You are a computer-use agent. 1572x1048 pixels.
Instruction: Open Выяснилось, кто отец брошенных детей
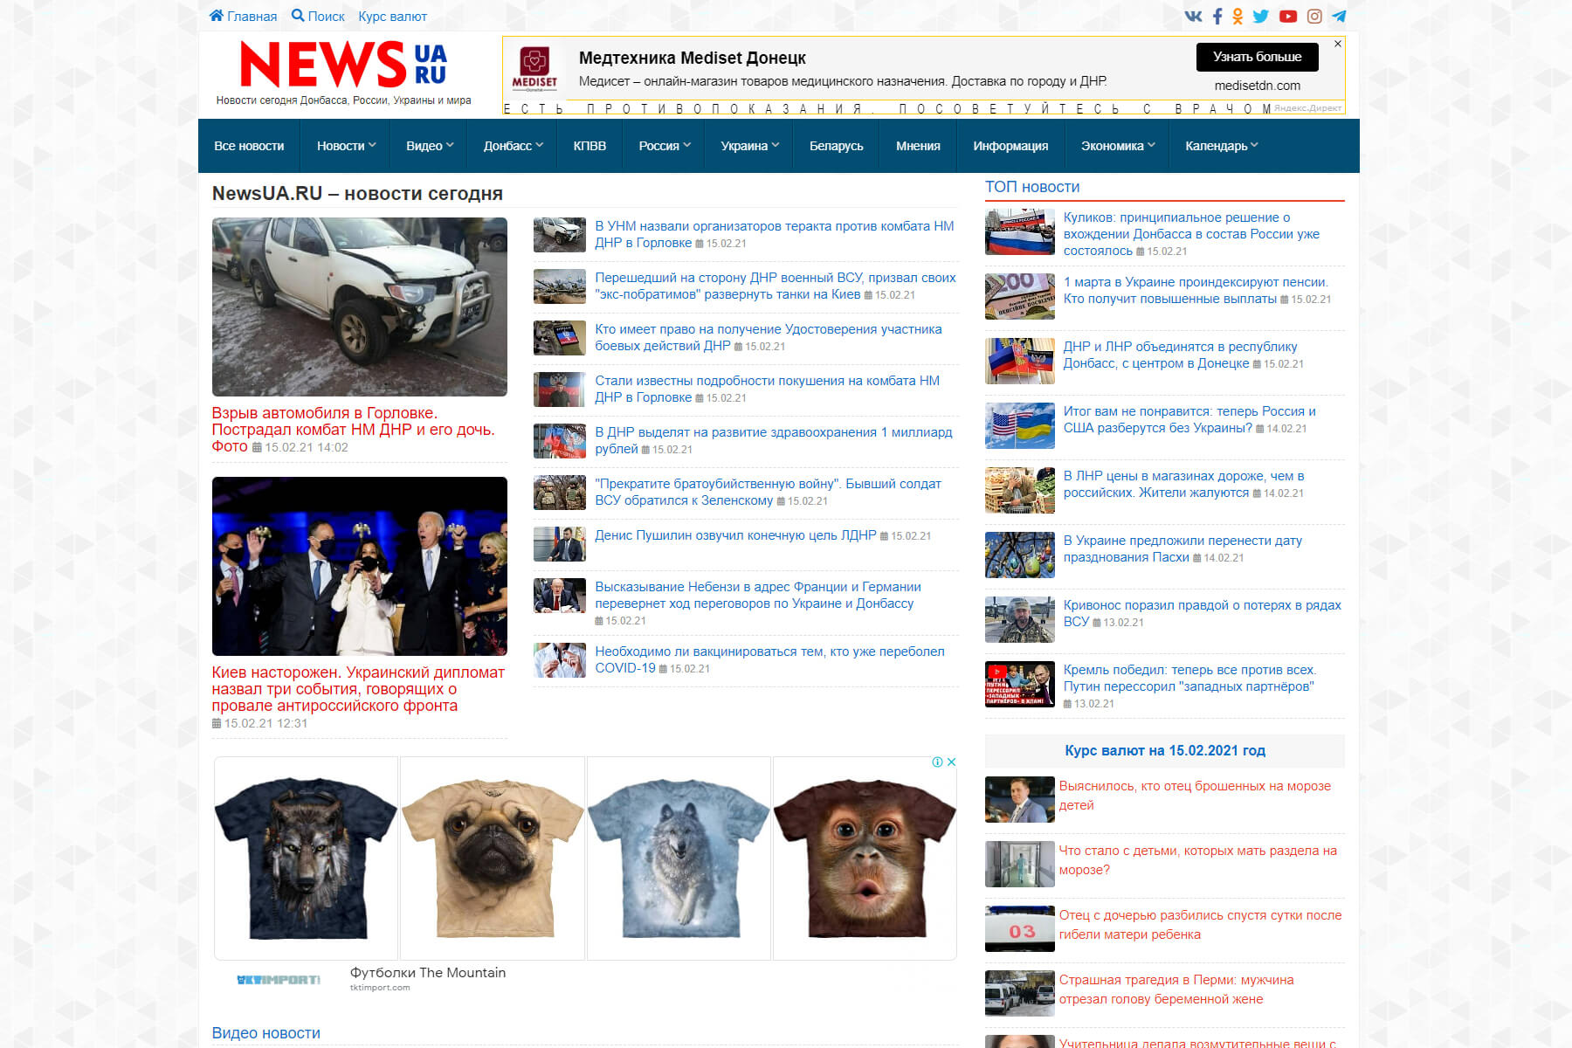coord(1195,796)
